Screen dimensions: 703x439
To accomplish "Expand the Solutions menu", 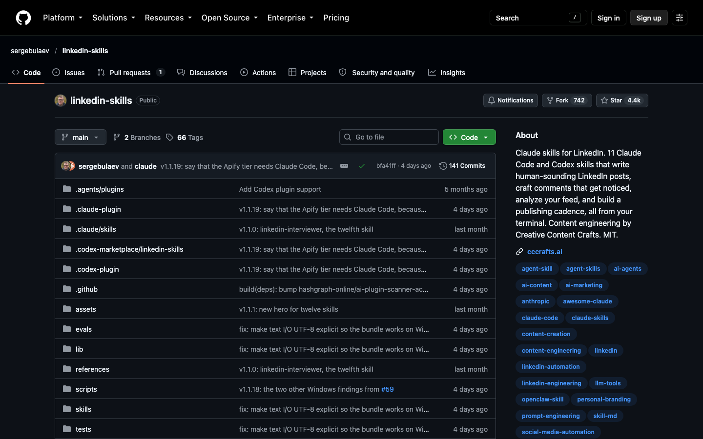I will [114, 18].
